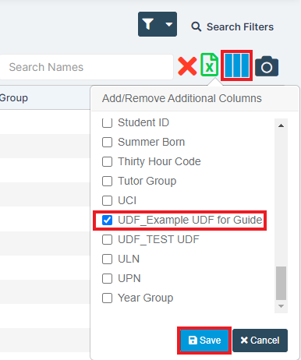Click the funnel filter icon

point(148,24)
